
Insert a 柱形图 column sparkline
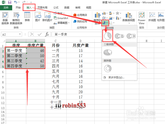pos(161,17)
